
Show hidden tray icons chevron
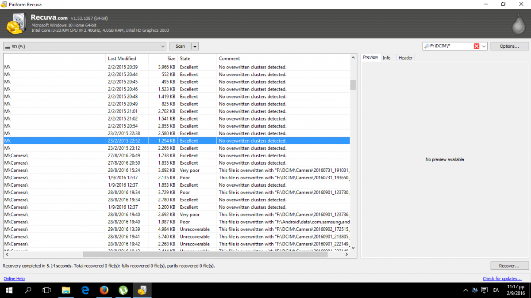click(x=466, y=290)
